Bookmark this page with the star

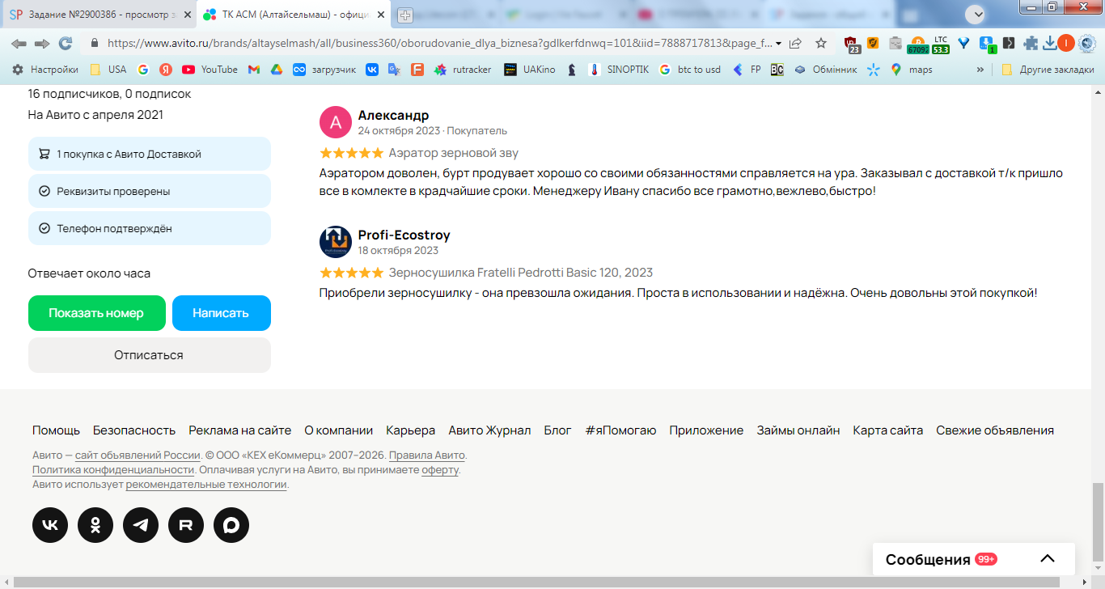coord(821,43)
